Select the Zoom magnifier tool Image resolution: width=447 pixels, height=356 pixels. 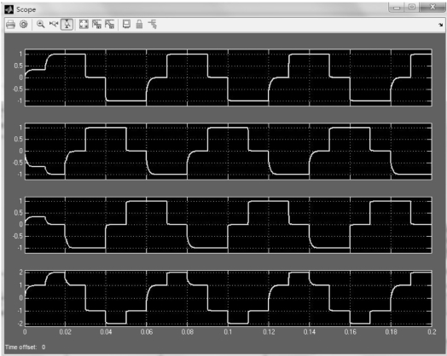point(41,25)
